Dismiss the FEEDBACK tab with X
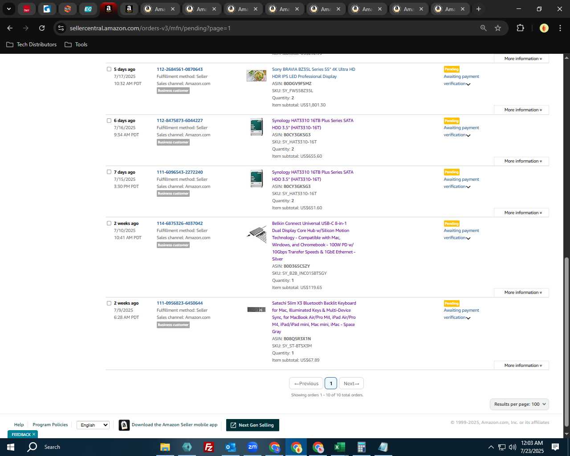 pyautogui.click(x=33, y=434)
